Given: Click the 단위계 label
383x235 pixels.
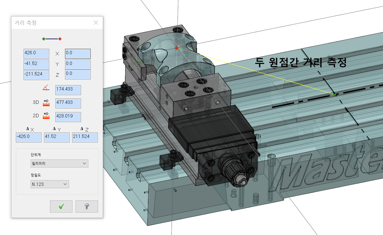Looking at the screenshot, I should 36,155.
